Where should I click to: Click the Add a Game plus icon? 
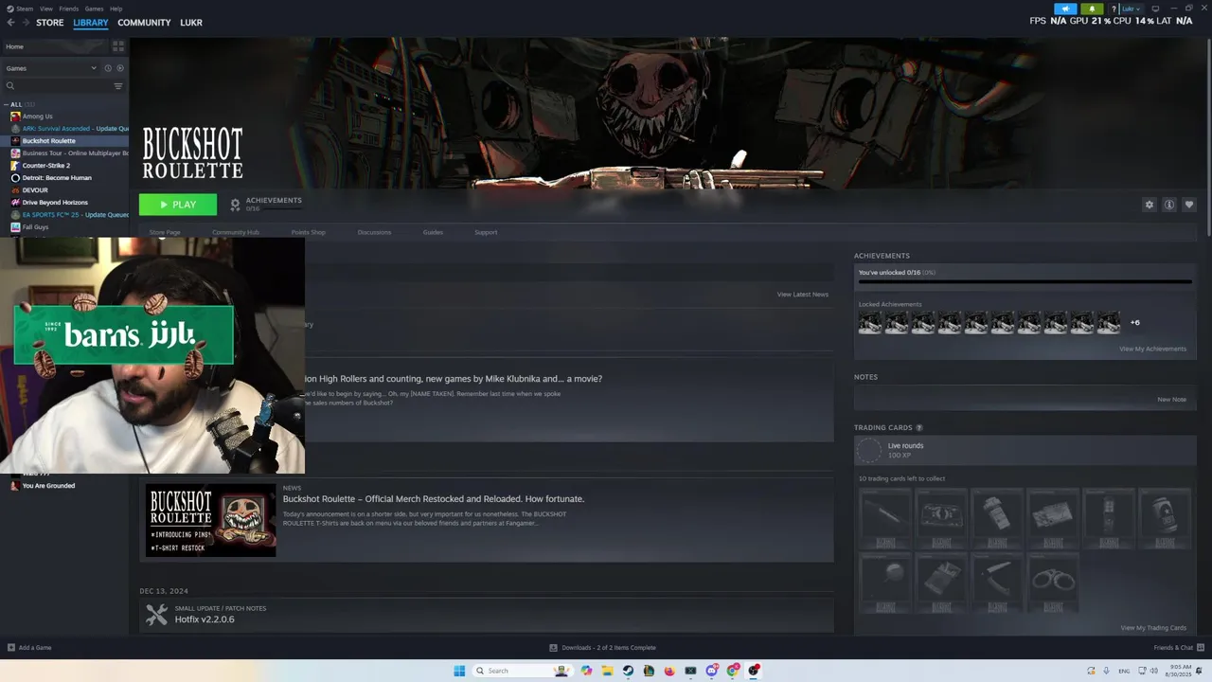point(11,648)
